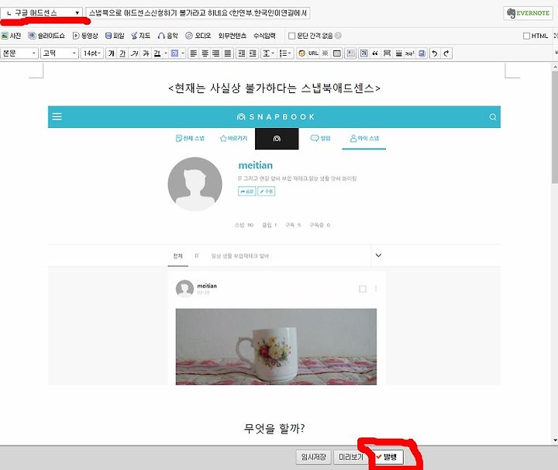Open the Evernote button

[x=528, y=13]
